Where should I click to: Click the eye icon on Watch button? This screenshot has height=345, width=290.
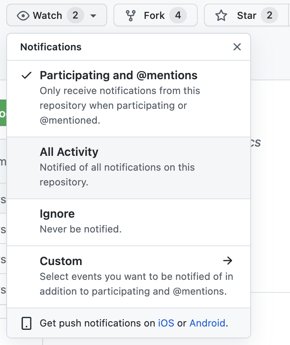pos(23,16)
